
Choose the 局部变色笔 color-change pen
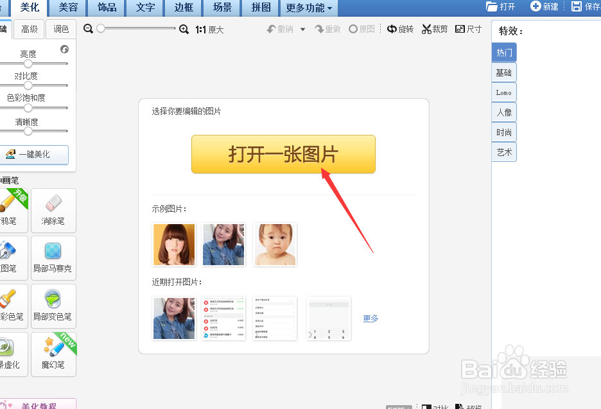pyautogui.click(x=53, y=306)
